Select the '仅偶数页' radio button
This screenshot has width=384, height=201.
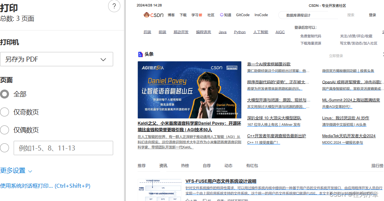coord(4,130)
